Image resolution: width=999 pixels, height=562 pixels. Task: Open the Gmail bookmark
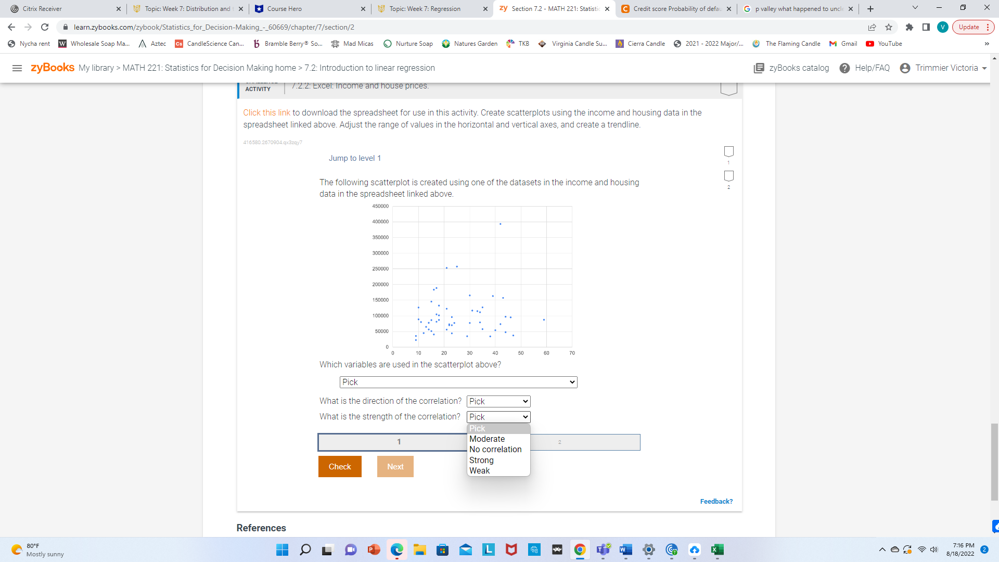tap(842, 44)
